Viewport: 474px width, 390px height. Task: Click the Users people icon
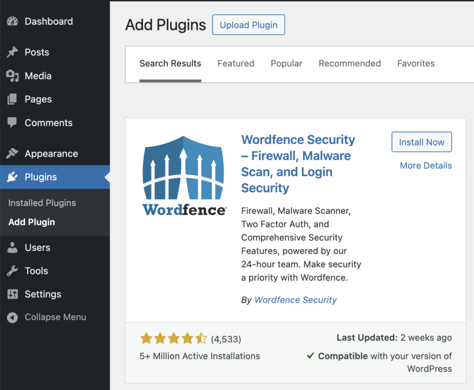pos(11,247)
